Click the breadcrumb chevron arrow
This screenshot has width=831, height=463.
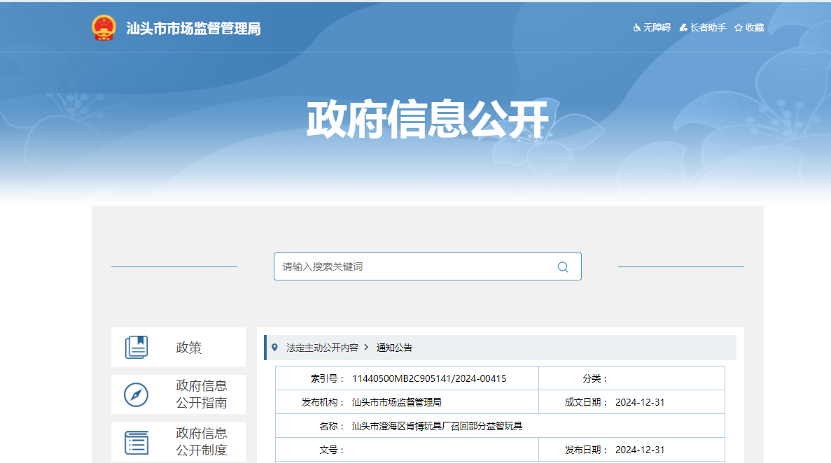(x=366, y=347)
